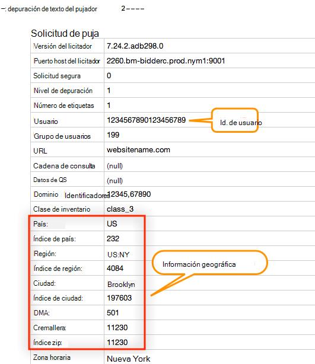The image size is (315, 364).
Task: Select the country index value 232
Action: (113, 239)
